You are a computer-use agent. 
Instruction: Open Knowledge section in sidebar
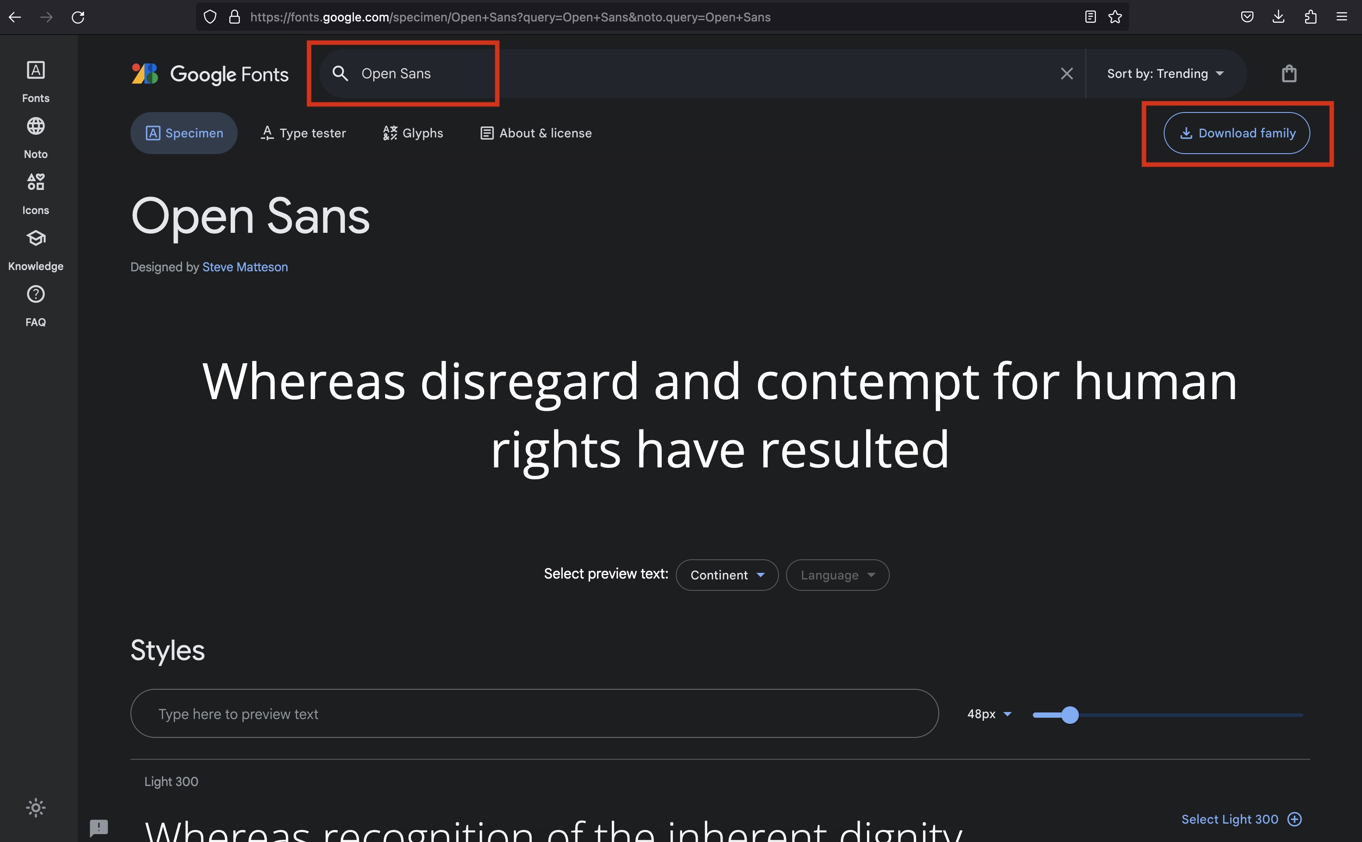point(35,250)
